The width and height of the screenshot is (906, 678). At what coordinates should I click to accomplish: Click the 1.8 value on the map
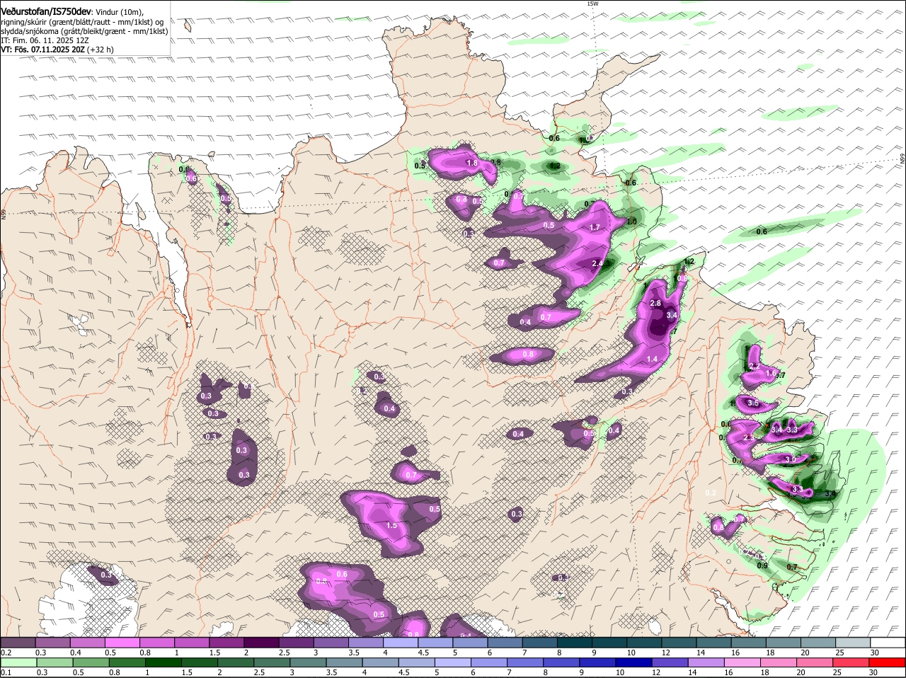pos(472,163)
